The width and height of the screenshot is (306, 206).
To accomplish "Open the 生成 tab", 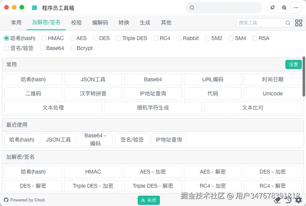I will 145,23.
